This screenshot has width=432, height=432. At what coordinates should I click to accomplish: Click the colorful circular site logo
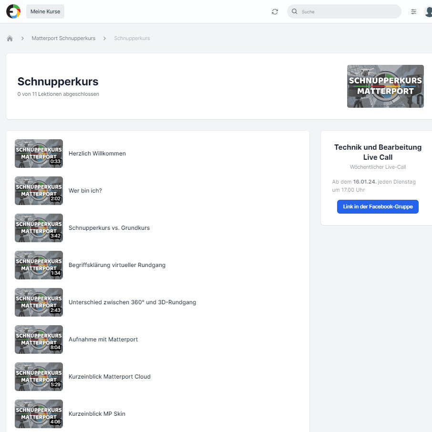click(x=13, y=11)
